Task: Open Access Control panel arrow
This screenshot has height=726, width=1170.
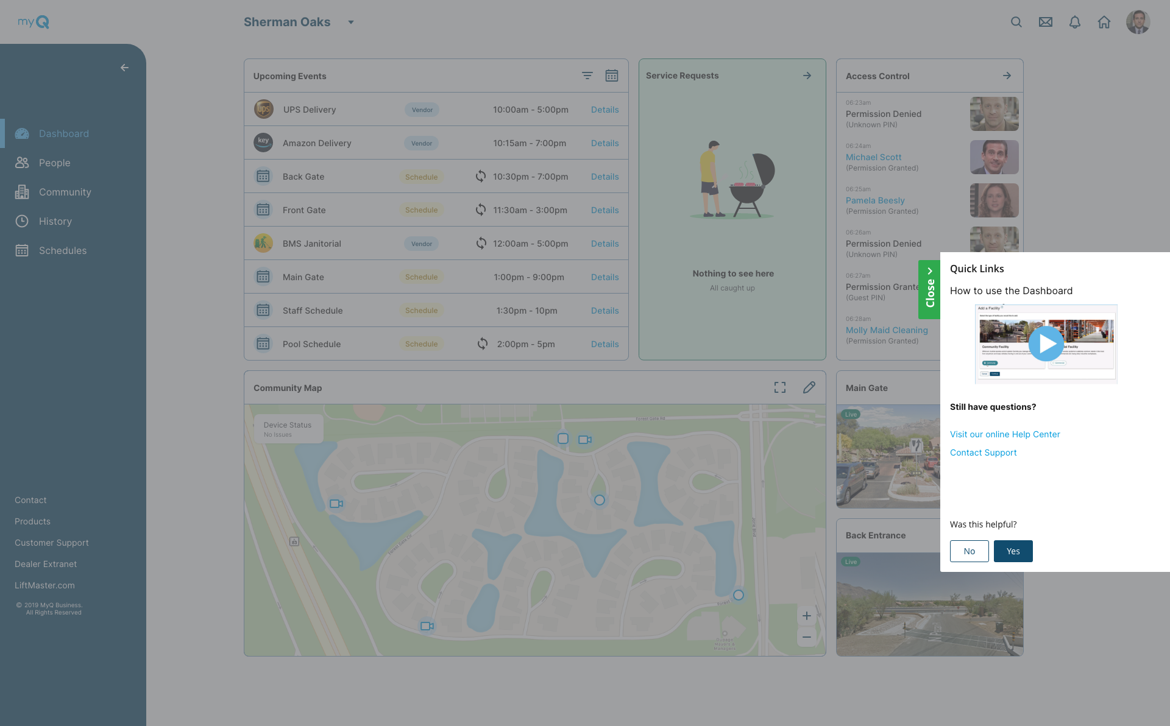Action: 1007,76
